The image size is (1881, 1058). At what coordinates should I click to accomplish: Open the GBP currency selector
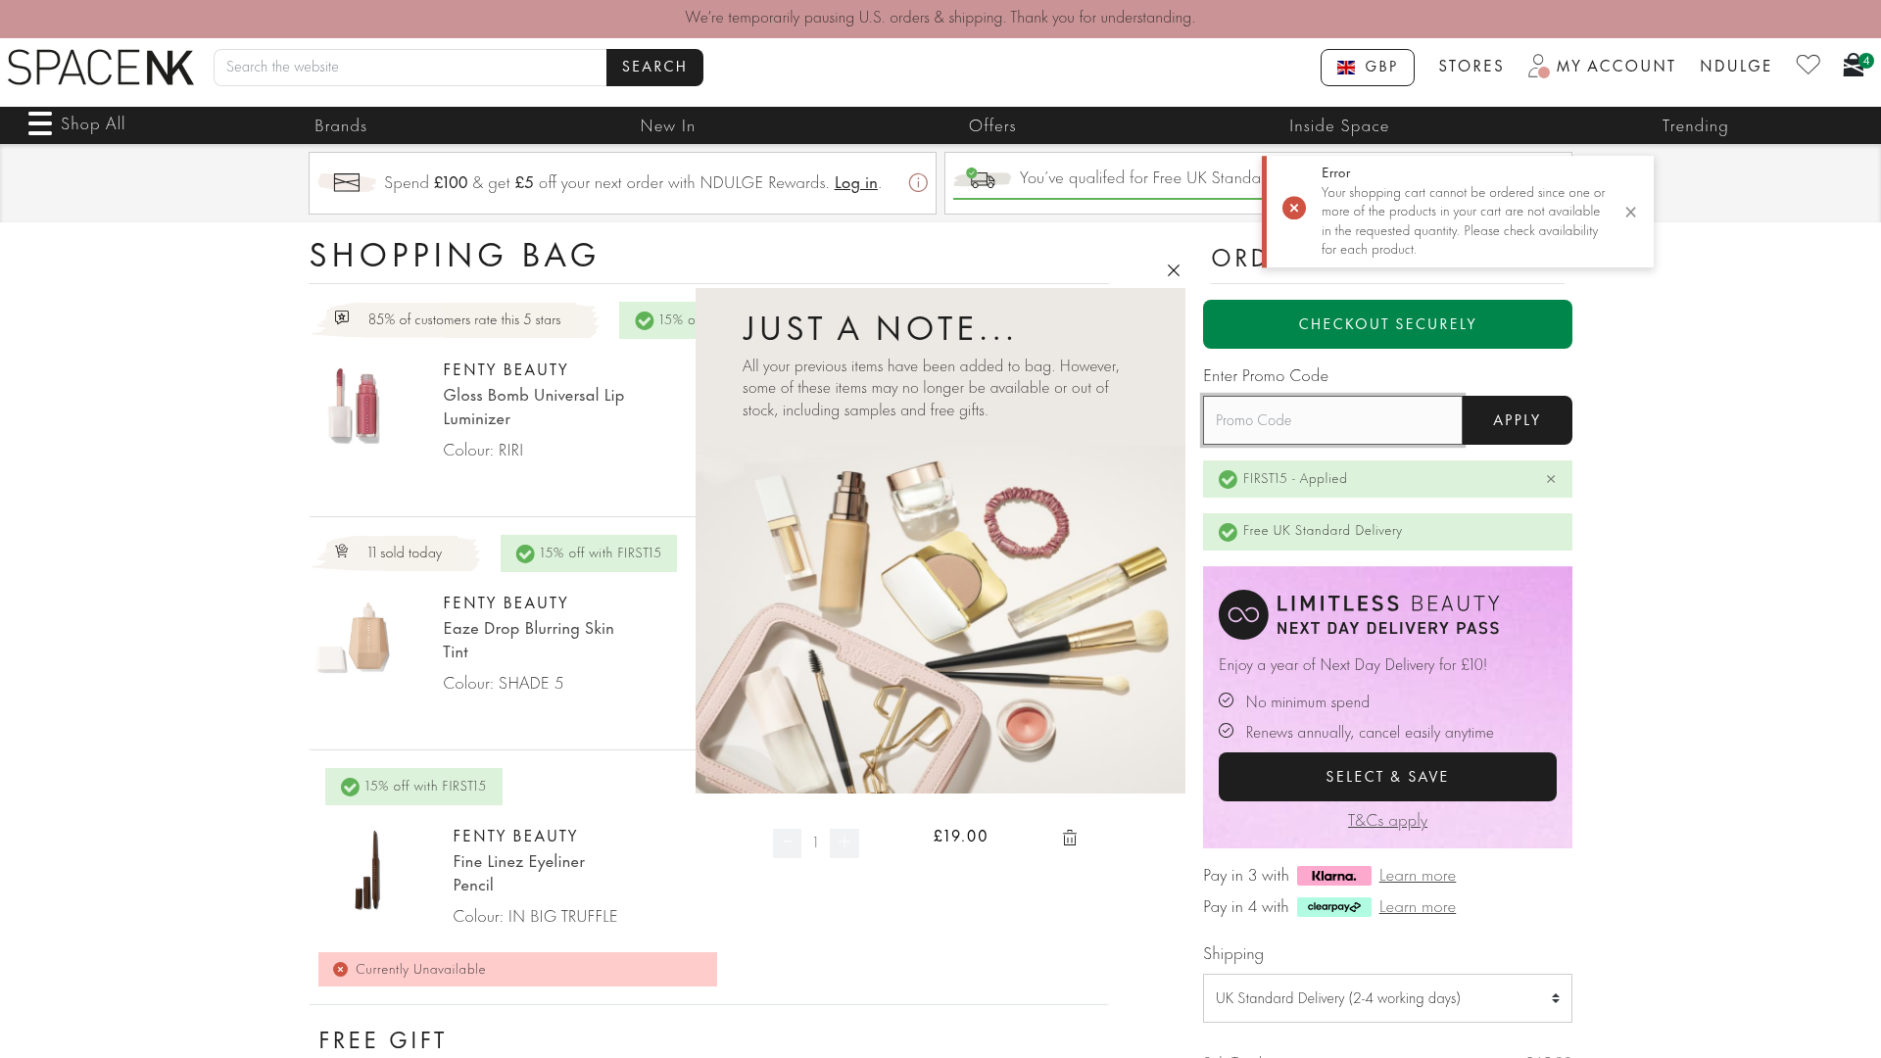pos(1367,68)
